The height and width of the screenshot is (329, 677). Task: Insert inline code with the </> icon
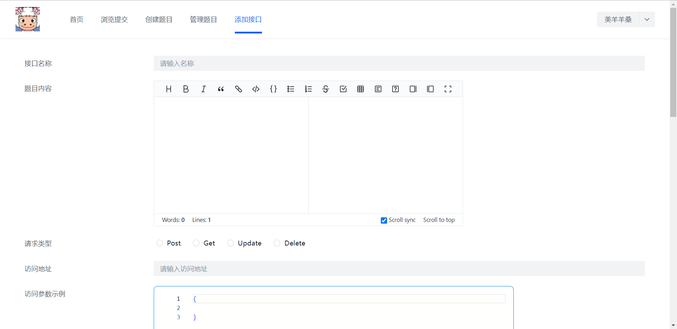256,89
